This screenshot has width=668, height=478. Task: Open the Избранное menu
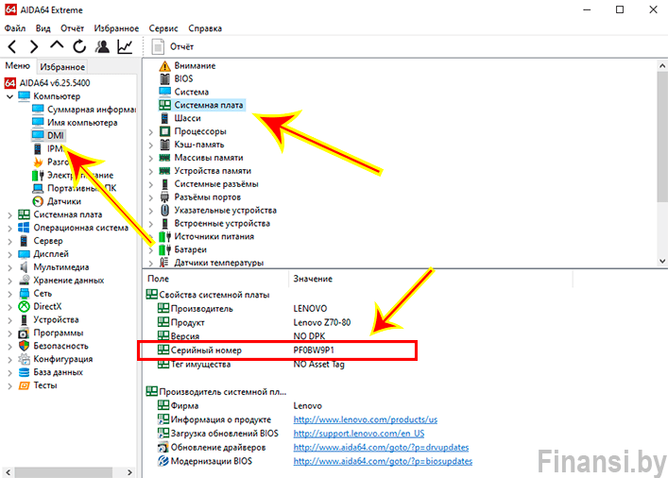(x=116, y=28)
